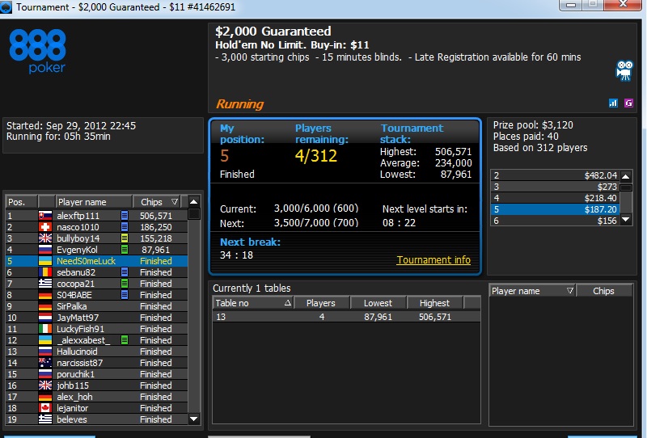Click the blue note icon beside S04BABE
Viewport: 647px width, 438px height.
point(125,294)
